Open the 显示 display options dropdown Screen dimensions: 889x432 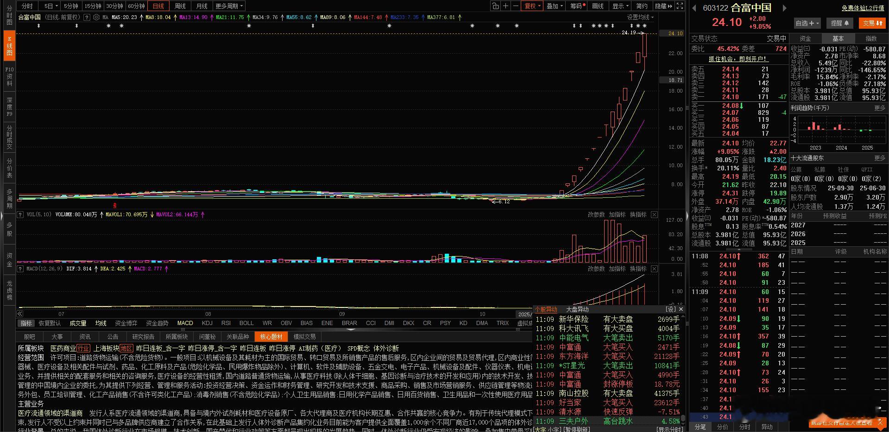[x=619, y=6]
